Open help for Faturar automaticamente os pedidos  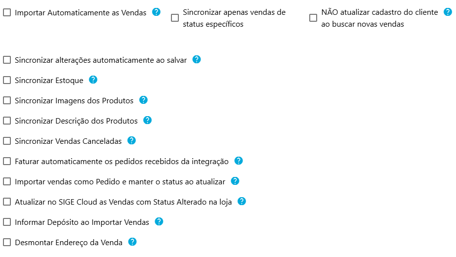click(239, 161)
